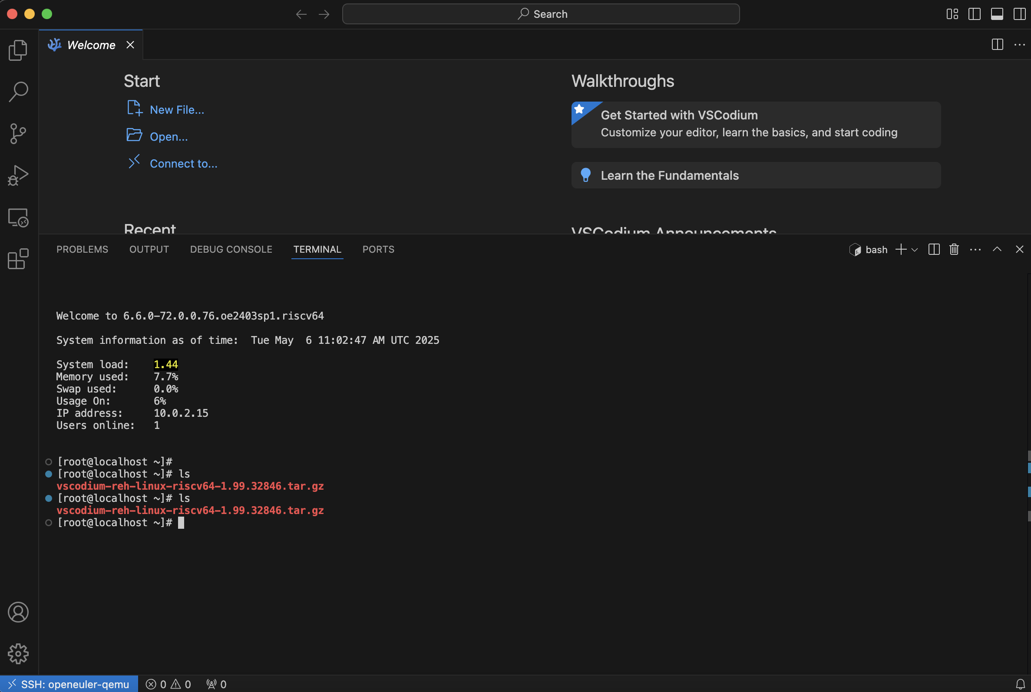Open the Source Control view
This screenshot has width=1031, height=692.
tap(18, 133)
